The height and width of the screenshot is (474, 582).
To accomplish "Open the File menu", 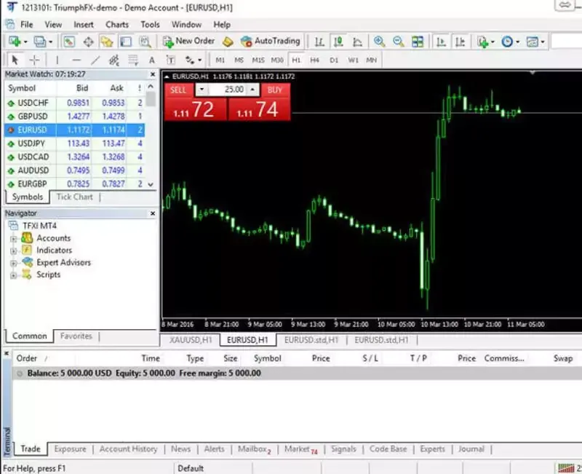I will (x=26, y=25).
